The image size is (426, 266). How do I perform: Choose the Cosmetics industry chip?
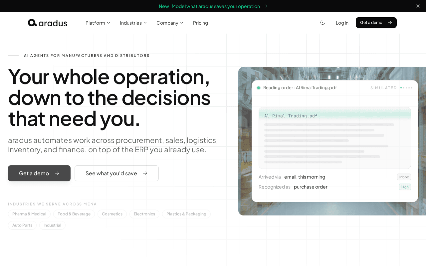click(x=112, y=214)
